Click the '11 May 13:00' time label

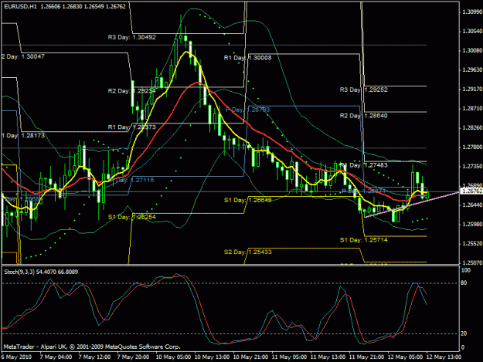coord(328,357)
